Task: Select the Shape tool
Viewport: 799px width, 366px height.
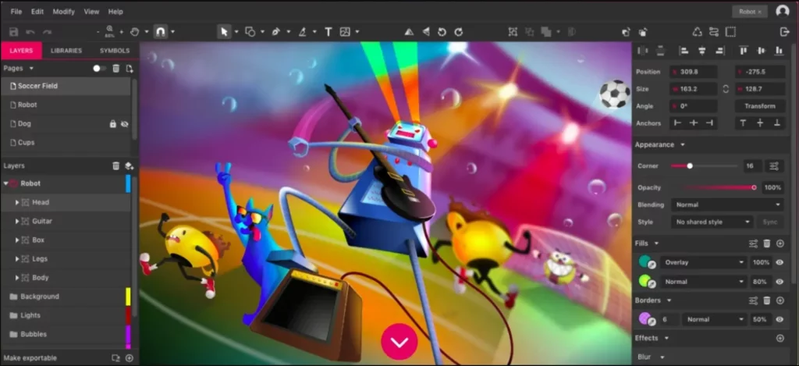Action: coord(250,31)
